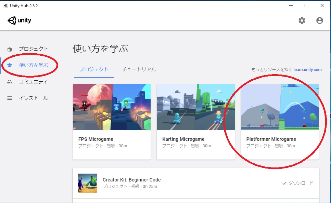The height and width of the screenshot is (203, 331).
Task: Open the FPS Microgame thumbnail
Action: (112, 107)
